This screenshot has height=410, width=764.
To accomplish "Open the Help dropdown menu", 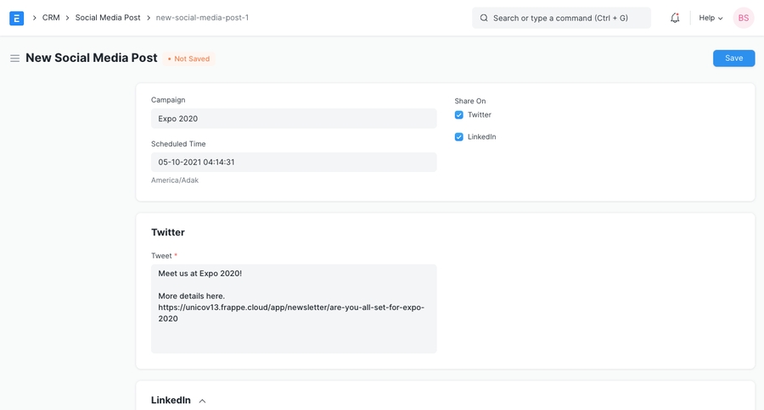I will (711, 18).
